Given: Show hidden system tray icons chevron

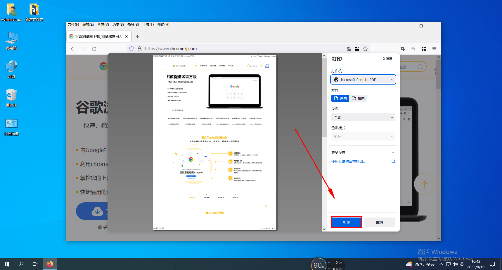Looking at the screenshot, I should tap(441, 264).
